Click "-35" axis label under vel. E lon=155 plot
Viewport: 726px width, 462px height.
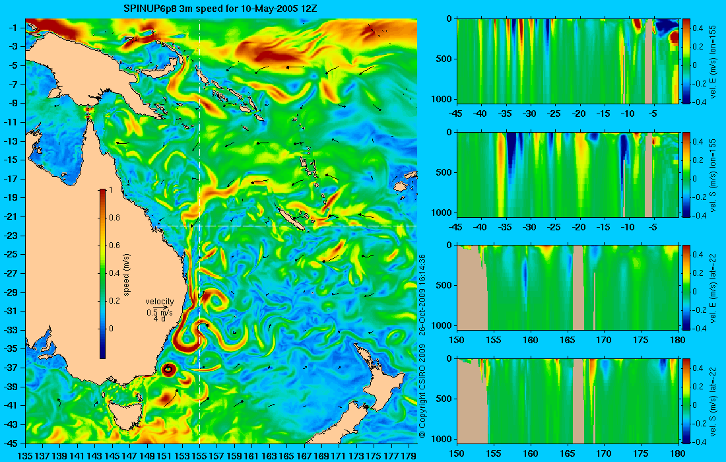pyautogui.click(x=506, y=114)
